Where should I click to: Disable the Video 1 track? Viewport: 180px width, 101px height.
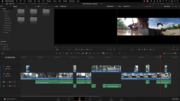pyautogui.click(x=9, y=76)
